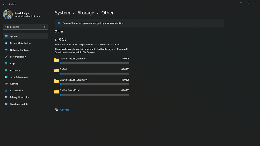Click the Accessibility icon in sidebar

[6, 91]
